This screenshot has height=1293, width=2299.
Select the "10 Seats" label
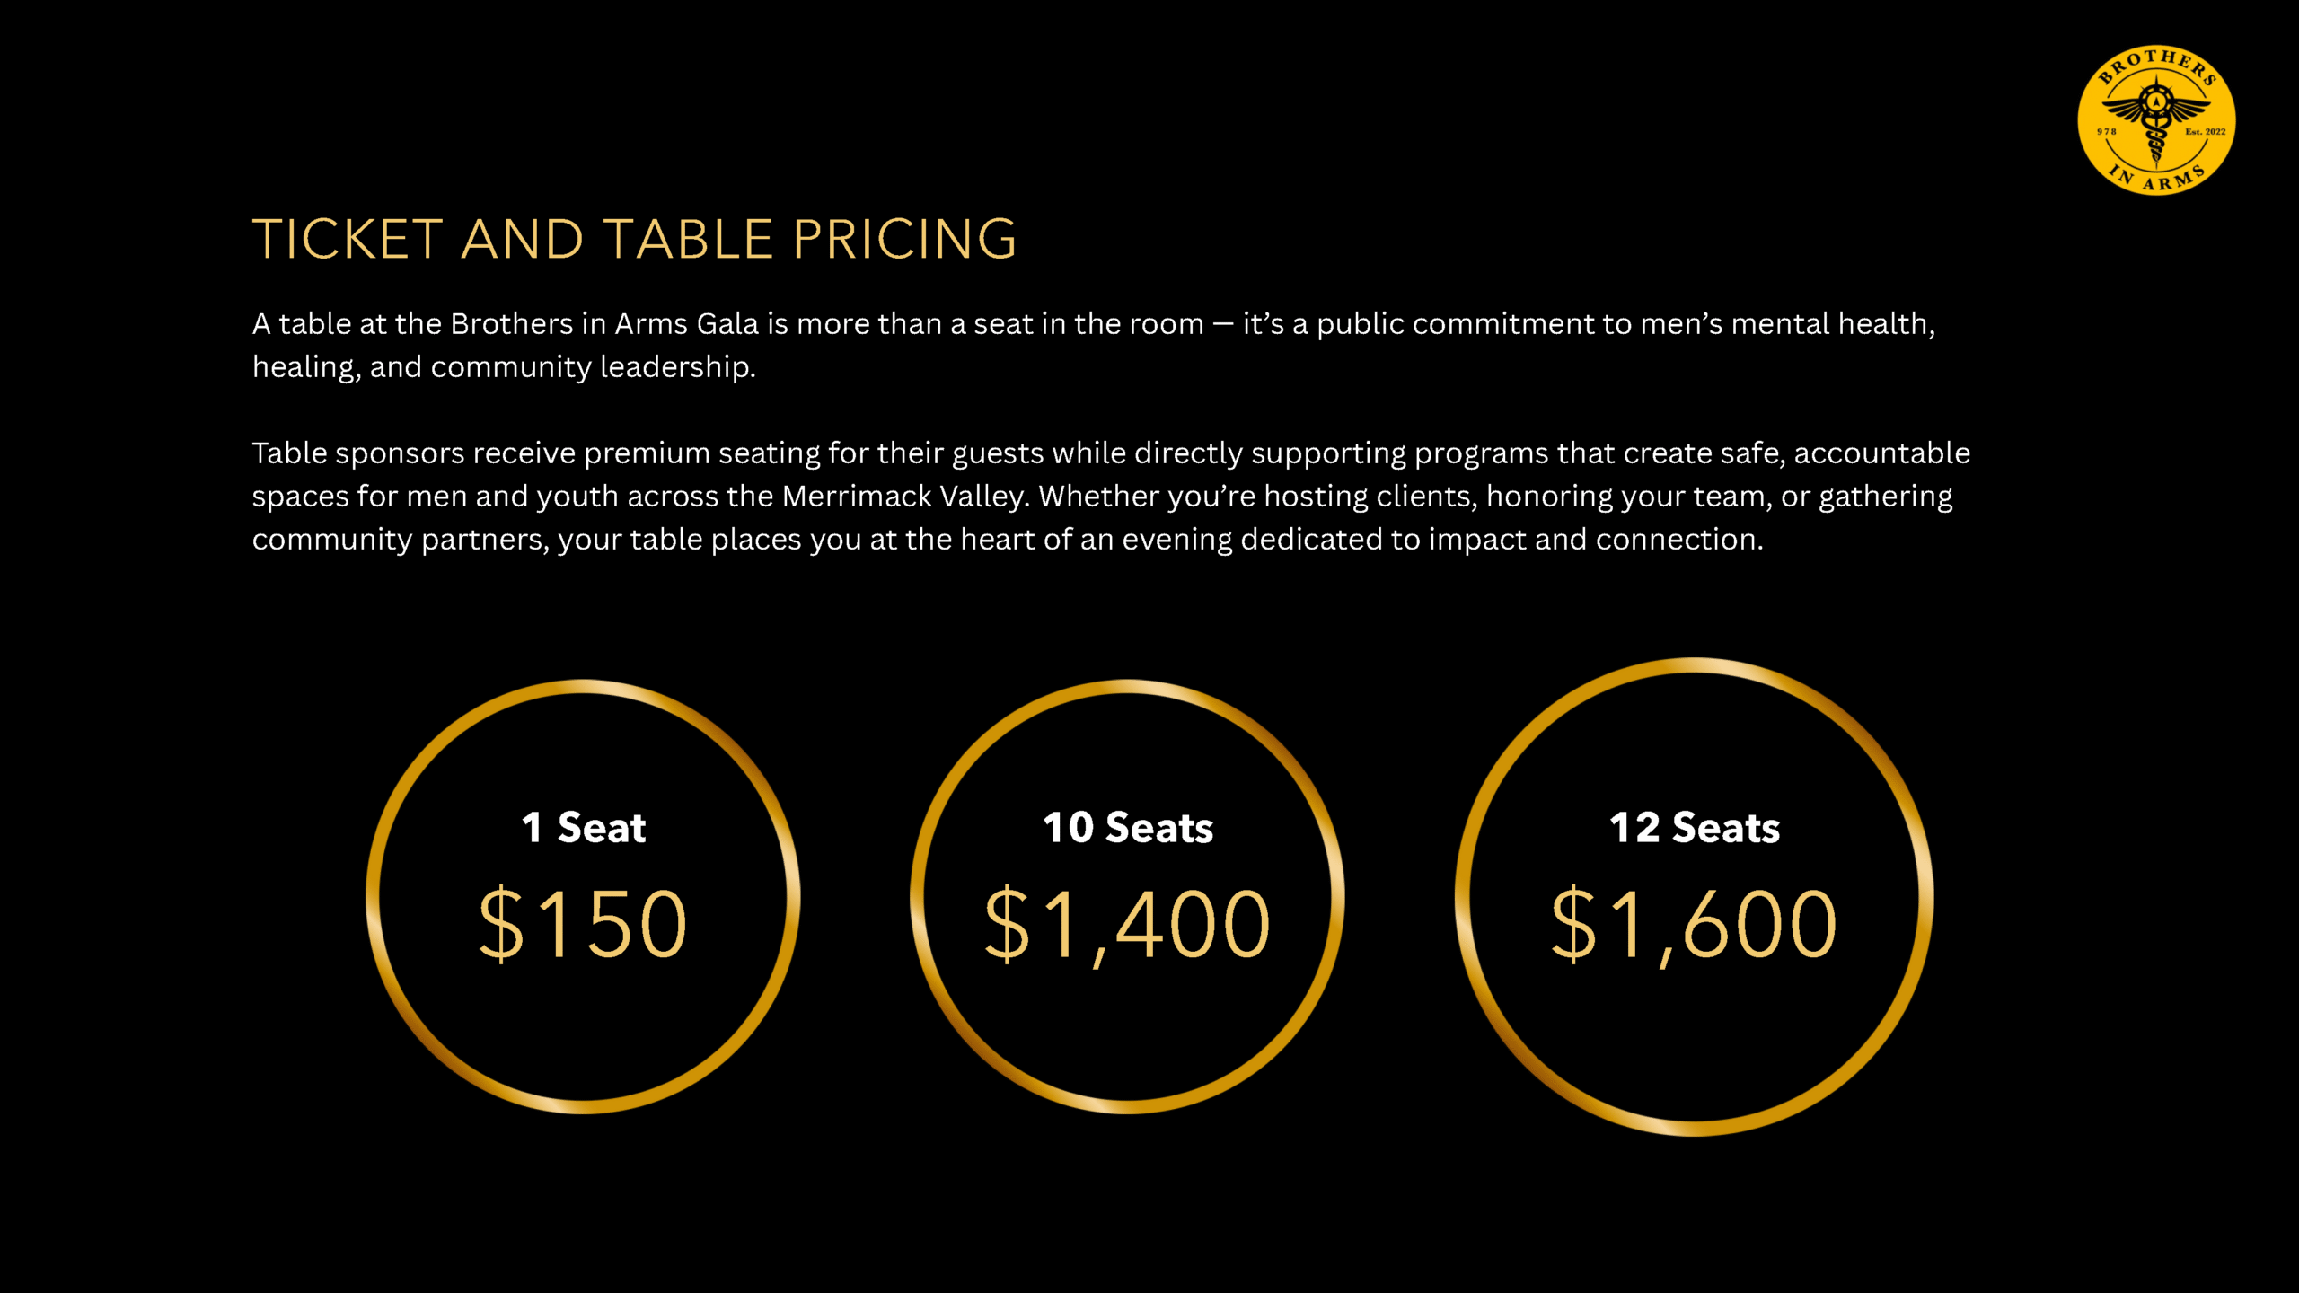(x=1128, y=827)
